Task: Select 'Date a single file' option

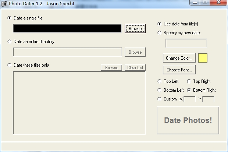Action: click(10, 18)
